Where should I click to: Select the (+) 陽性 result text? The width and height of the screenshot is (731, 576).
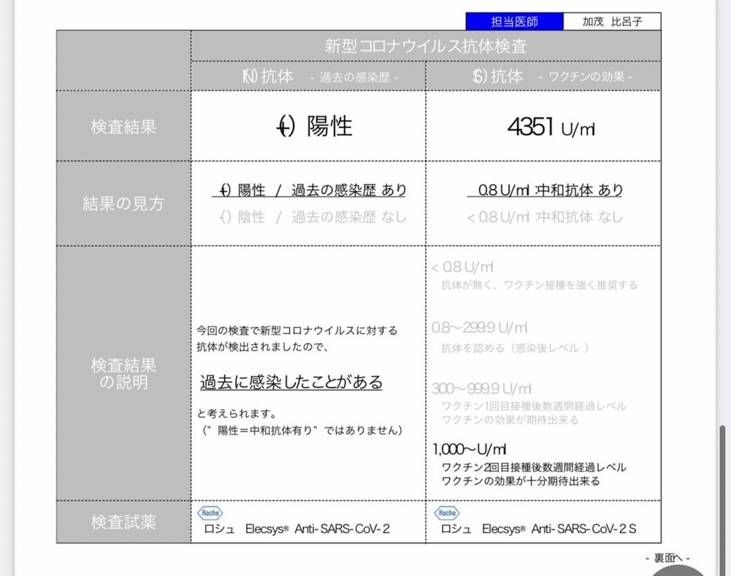pos(313,126)
